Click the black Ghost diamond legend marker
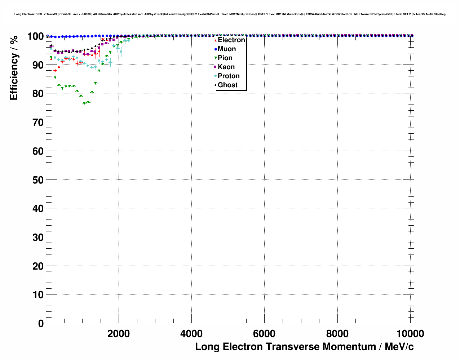This screenshot has width=460, height=359. (x=216, y=85)
